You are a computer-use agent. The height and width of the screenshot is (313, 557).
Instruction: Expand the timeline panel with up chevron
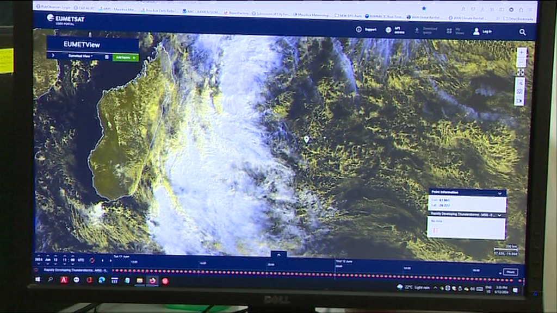pyautogui.click(x=278, y=254)
